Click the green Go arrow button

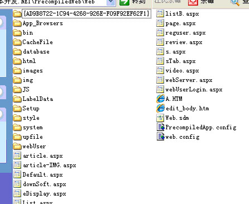[124, 2]
